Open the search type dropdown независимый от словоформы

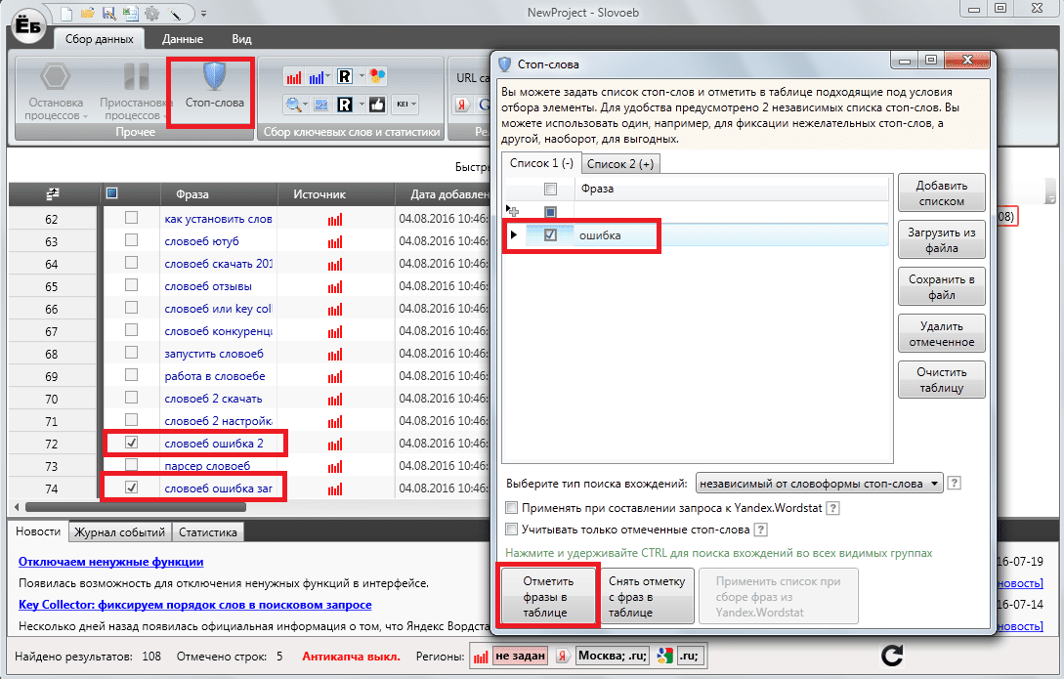point(819,484)
